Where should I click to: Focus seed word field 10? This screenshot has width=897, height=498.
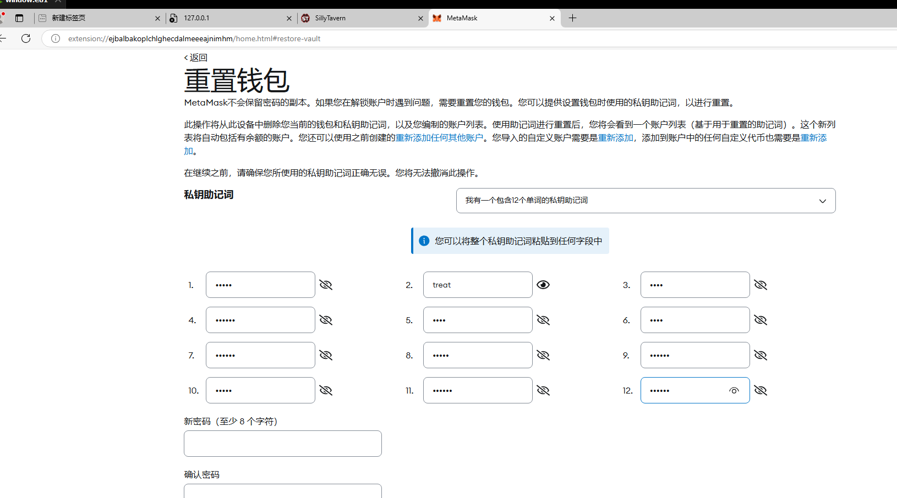tap(260, 390)
